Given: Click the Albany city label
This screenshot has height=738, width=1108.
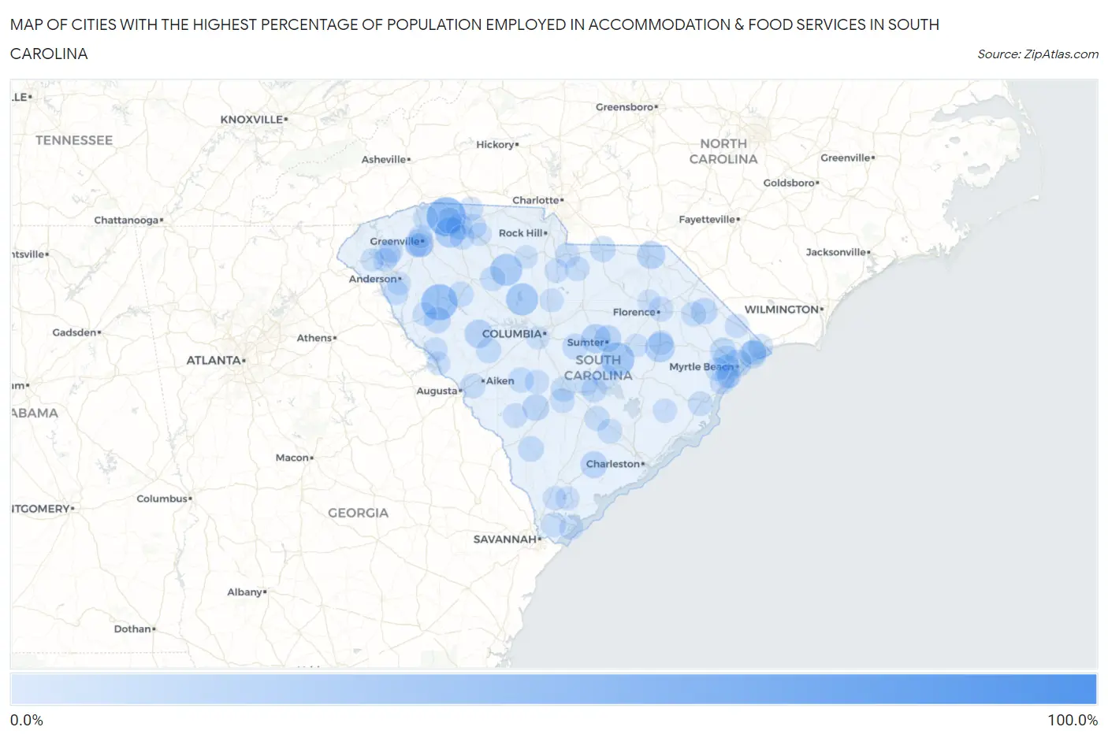Looking at the screenshot, I should click(247, 592).
